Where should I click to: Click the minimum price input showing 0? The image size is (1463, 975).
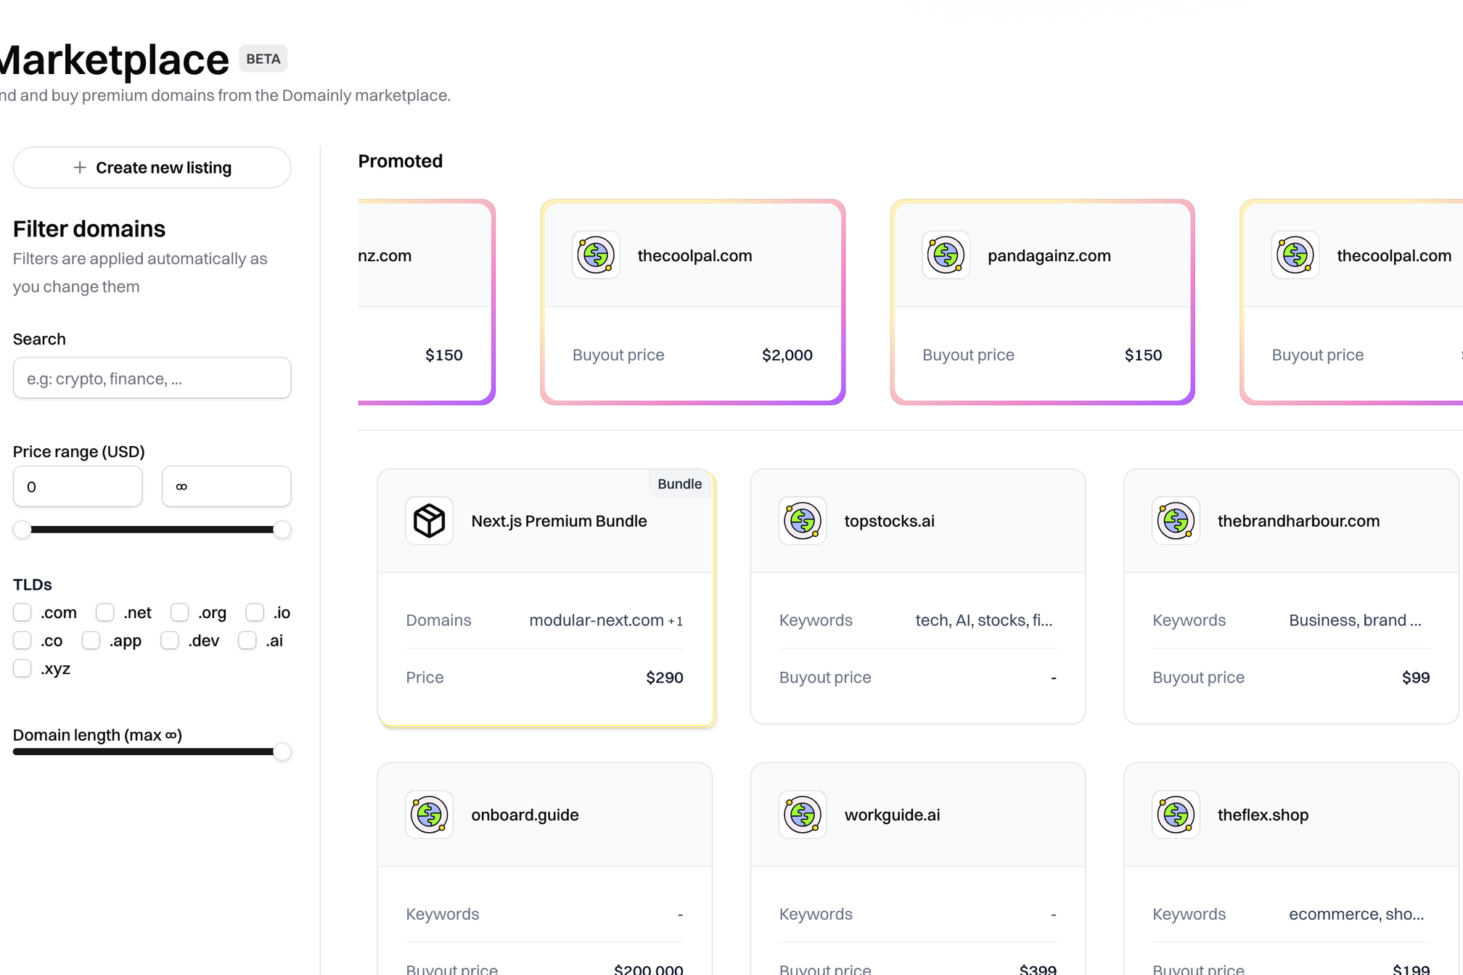(x=78, y=487)
